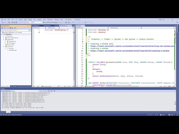This screenshot has height=134, width=179.
Task: Collapse the WindowProc function fold
Action: click(x=88, y=62)
